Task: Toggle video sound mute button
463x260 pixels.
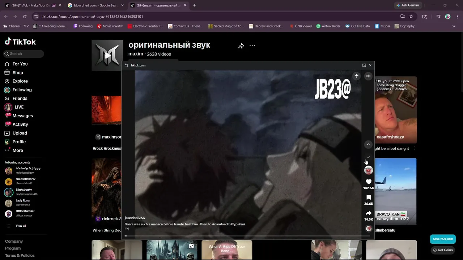Action: click(x=368, y=76)
